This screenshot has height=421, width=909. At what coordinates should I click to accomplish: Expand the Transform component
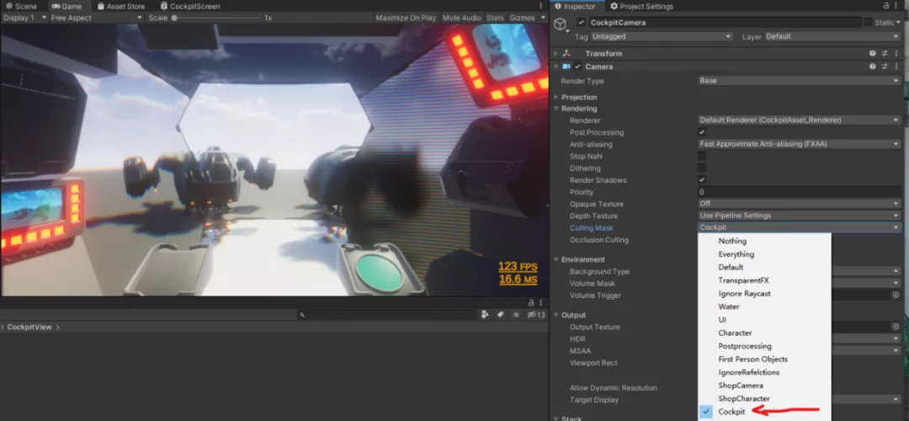[x=556, y=53]
